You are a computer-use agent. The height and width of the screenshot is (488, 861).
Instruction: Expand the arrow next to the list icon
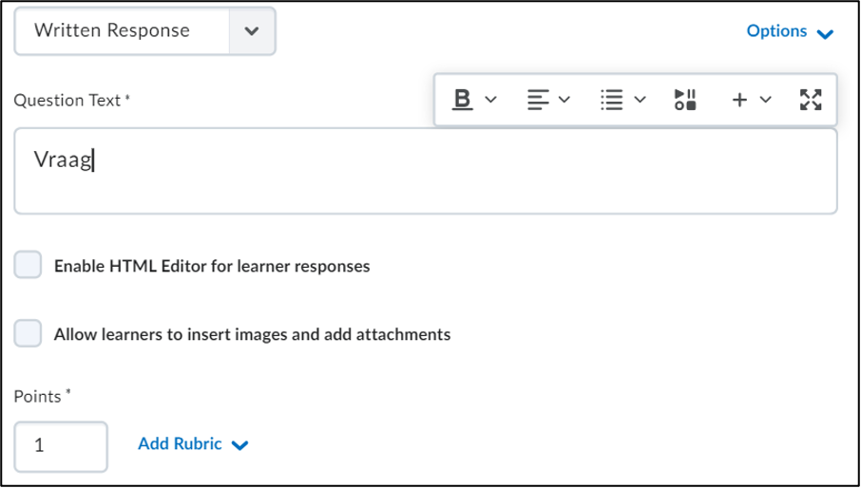(640, 100)
